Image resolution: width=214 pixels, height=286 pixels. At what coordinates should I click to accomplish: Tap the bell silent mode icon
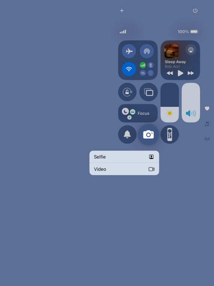coord(127,134)
